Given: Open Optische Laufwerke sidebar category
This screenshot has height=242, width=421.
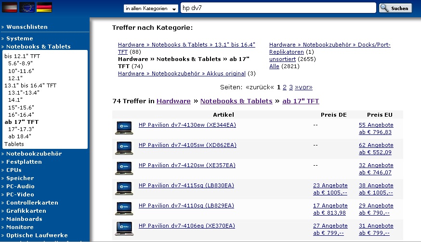Looking at the screenshot, I should 37,235.
